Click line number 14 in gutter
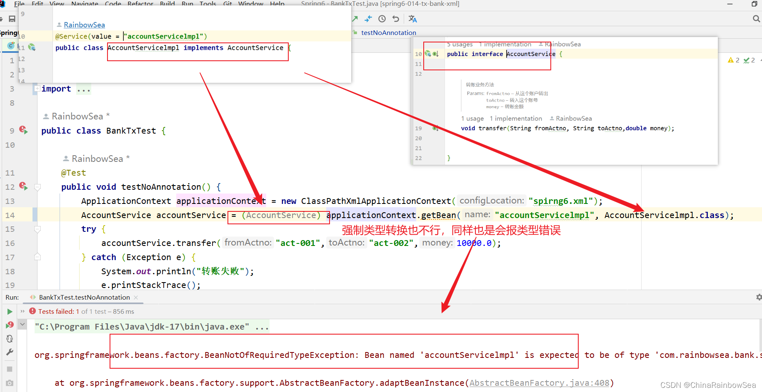This screenshot has width=762, height=392. point(10,215)
